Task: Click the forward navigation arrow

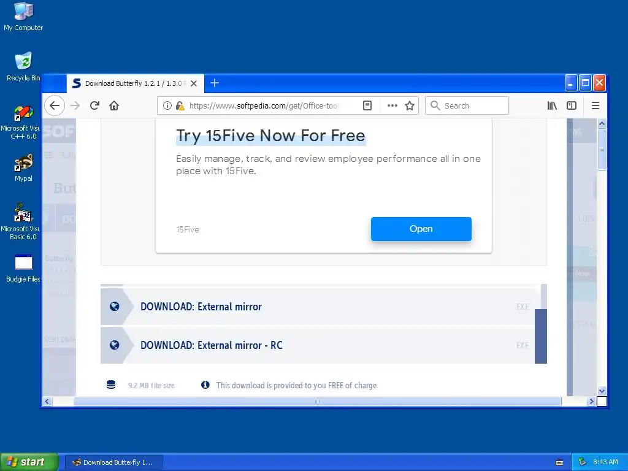Action: (x=75, y=105)
